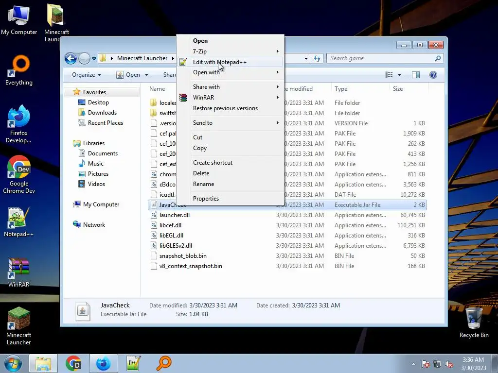Sort by the Type column header
The image size is (498, 373).
[341, 89]
